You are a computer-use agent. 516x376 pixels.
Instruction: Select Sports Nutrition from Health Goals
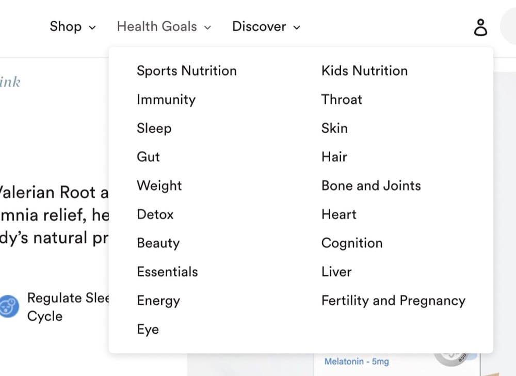click(x=187, y=71)
